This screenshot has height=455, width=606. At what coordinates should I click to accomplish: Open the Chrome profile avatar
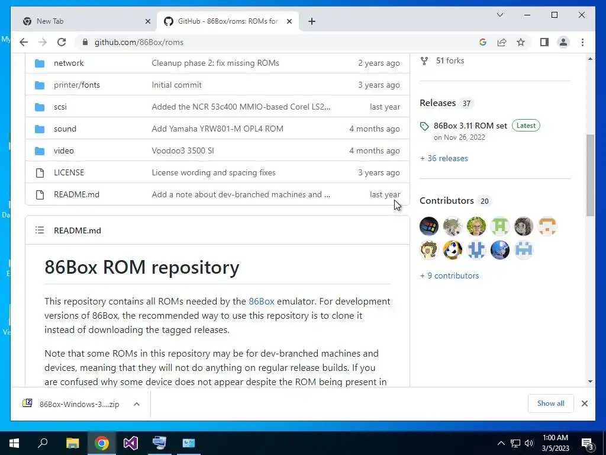point(563,42)
